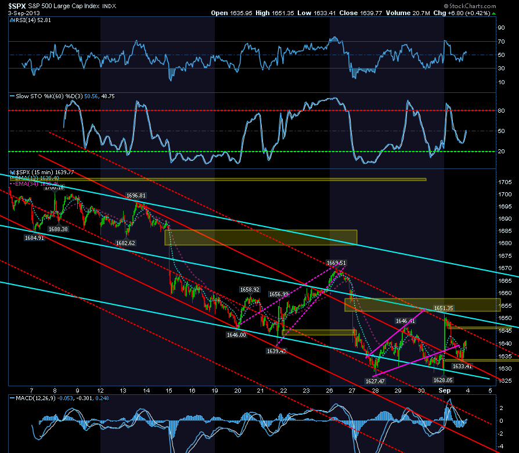Click the EMA(13) legend marker
The height and width of the screenshot is (453, 519).
(12, 178)
